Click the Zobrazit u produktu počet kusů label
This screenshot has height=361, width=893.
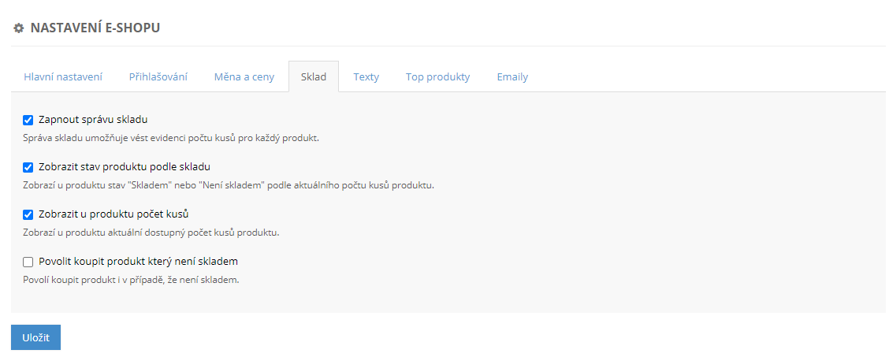[x=113, y=214]
